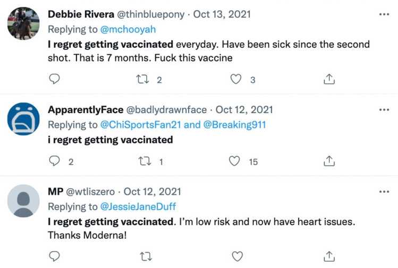The width and height of the screenshot is (398, 268).
Task: Reply to Debbie Rivera's tweet
Action: click(54, 79)
